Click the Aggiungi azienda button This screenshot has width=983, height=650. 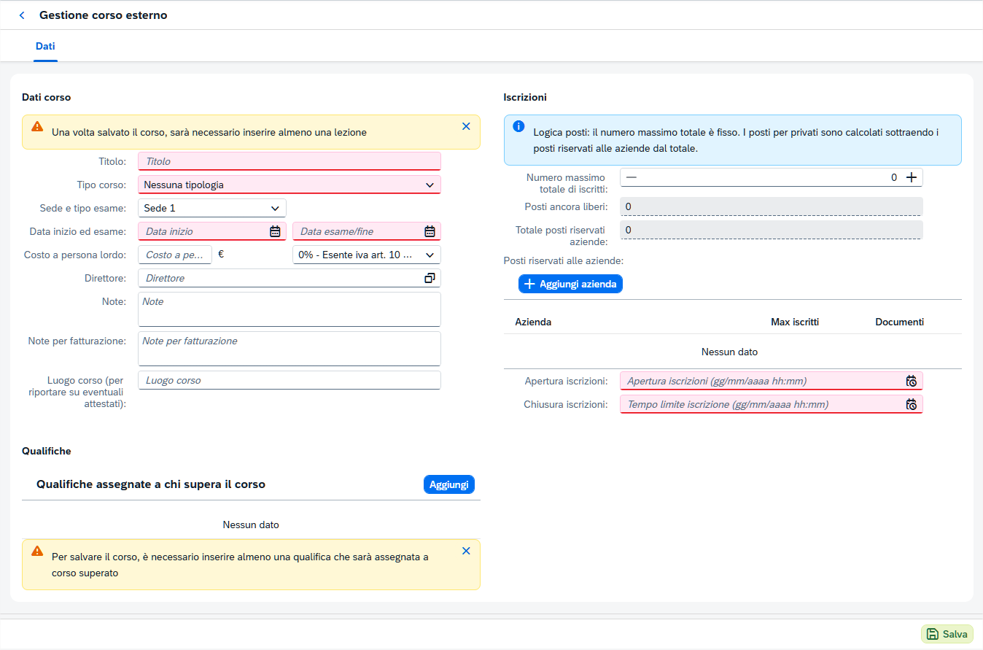pos(570,284)
